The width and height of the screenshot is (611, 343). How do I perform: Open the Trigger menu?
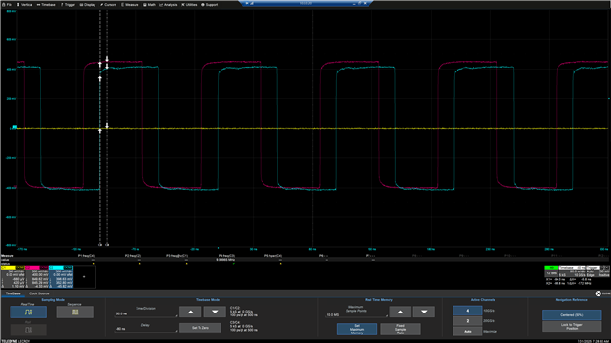tap(68, 4)
